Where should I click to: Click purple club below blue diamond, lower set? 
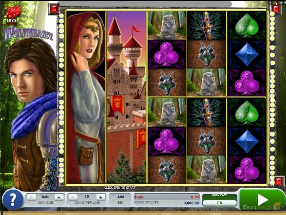247,169
